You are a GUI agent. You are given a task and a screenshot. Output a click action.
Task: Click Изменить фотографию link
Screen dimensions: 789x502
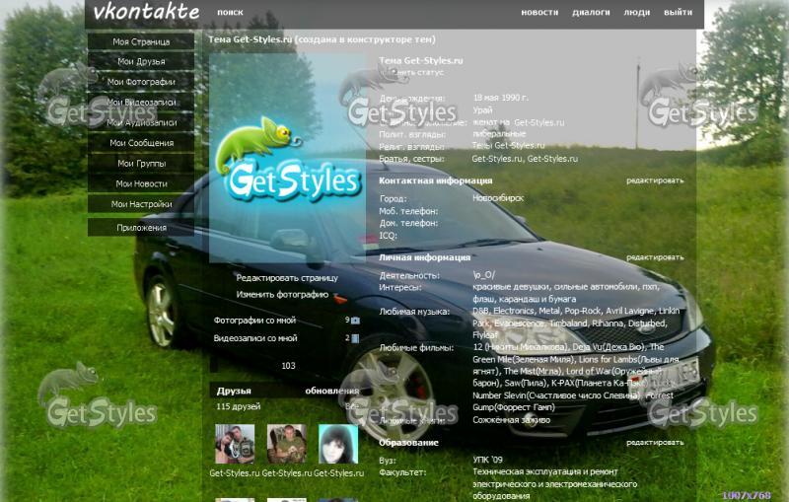(282, 295)
